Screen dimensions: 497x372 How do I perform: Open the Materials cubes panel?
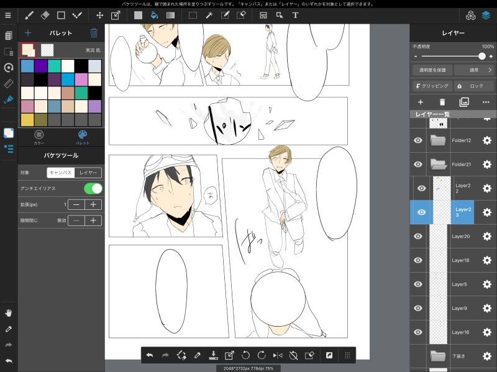coord(471,15)
